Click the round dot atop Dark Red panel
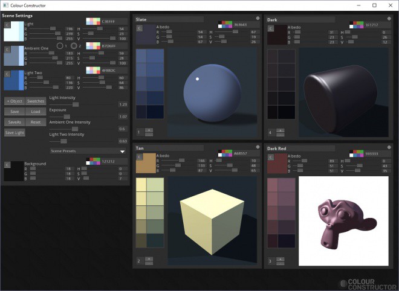This screenshot has height=291, width=399. click(x=389, y=147)
